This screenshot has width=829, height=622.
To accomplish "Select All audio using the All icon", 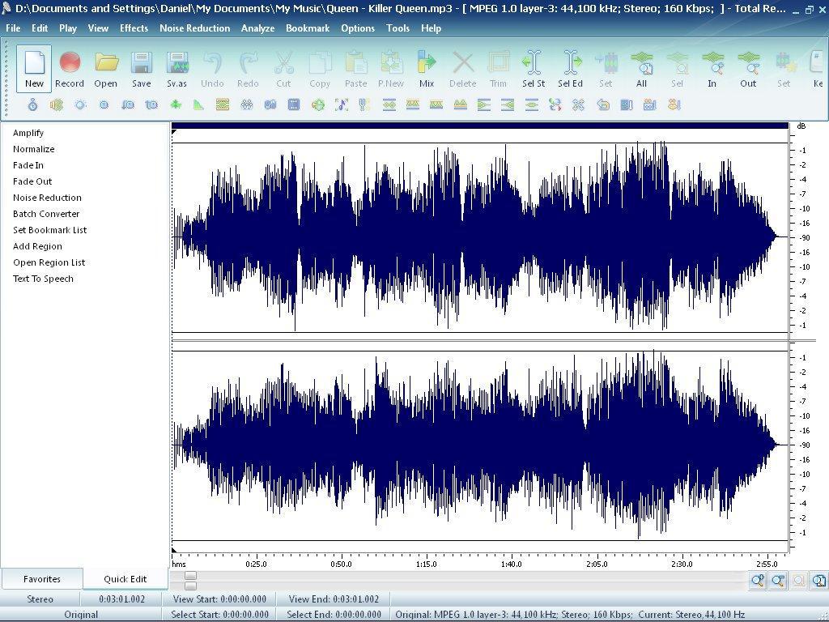I will tap(642, 68).
